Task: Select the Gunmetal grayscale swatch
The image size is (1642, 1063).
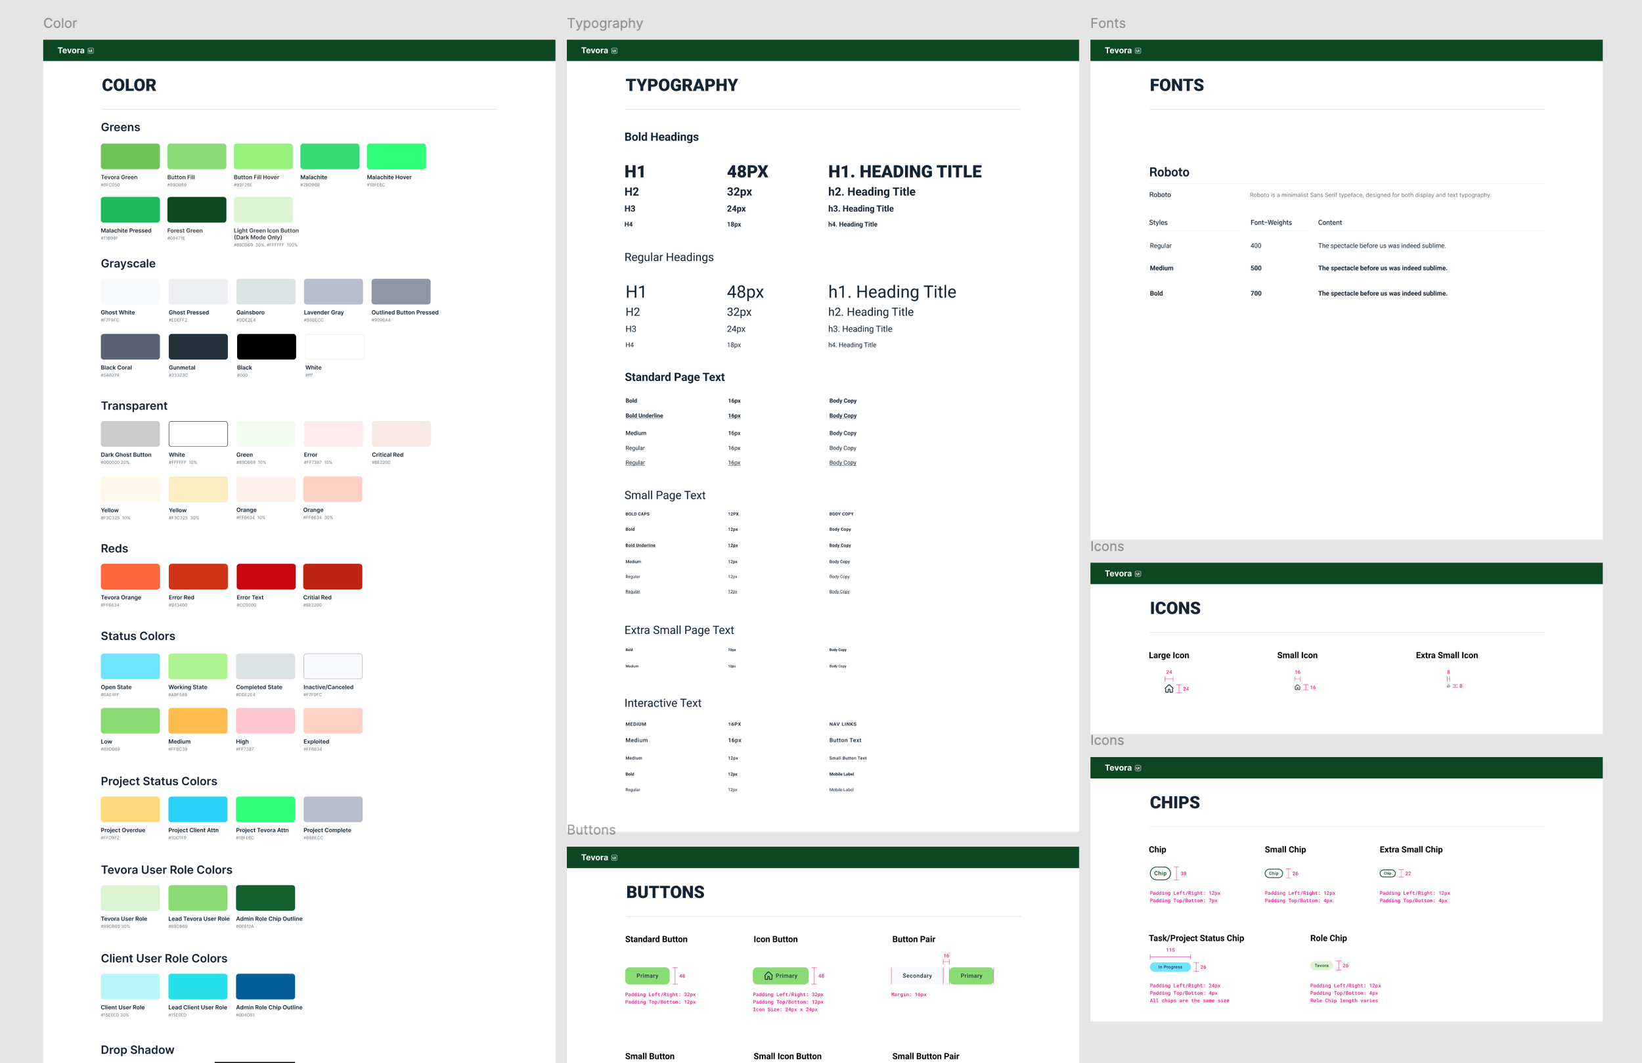Action: point(198,346)
